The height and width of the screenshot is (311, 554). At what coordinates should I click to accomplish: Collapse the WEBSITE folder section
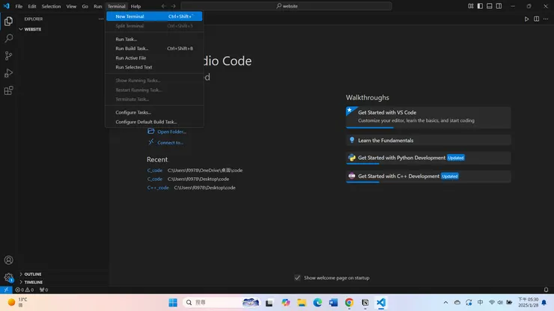coord(33,29)
